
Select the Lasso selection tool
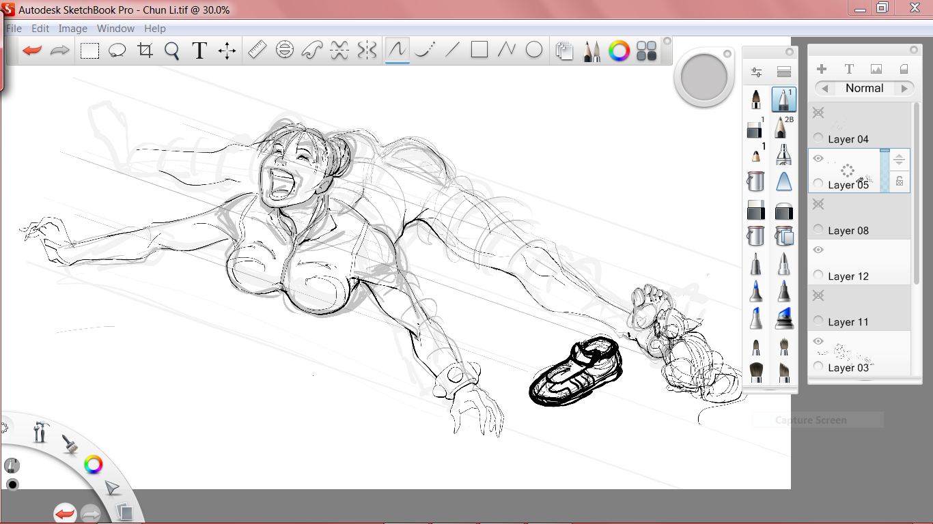click(x=117, y=50)
